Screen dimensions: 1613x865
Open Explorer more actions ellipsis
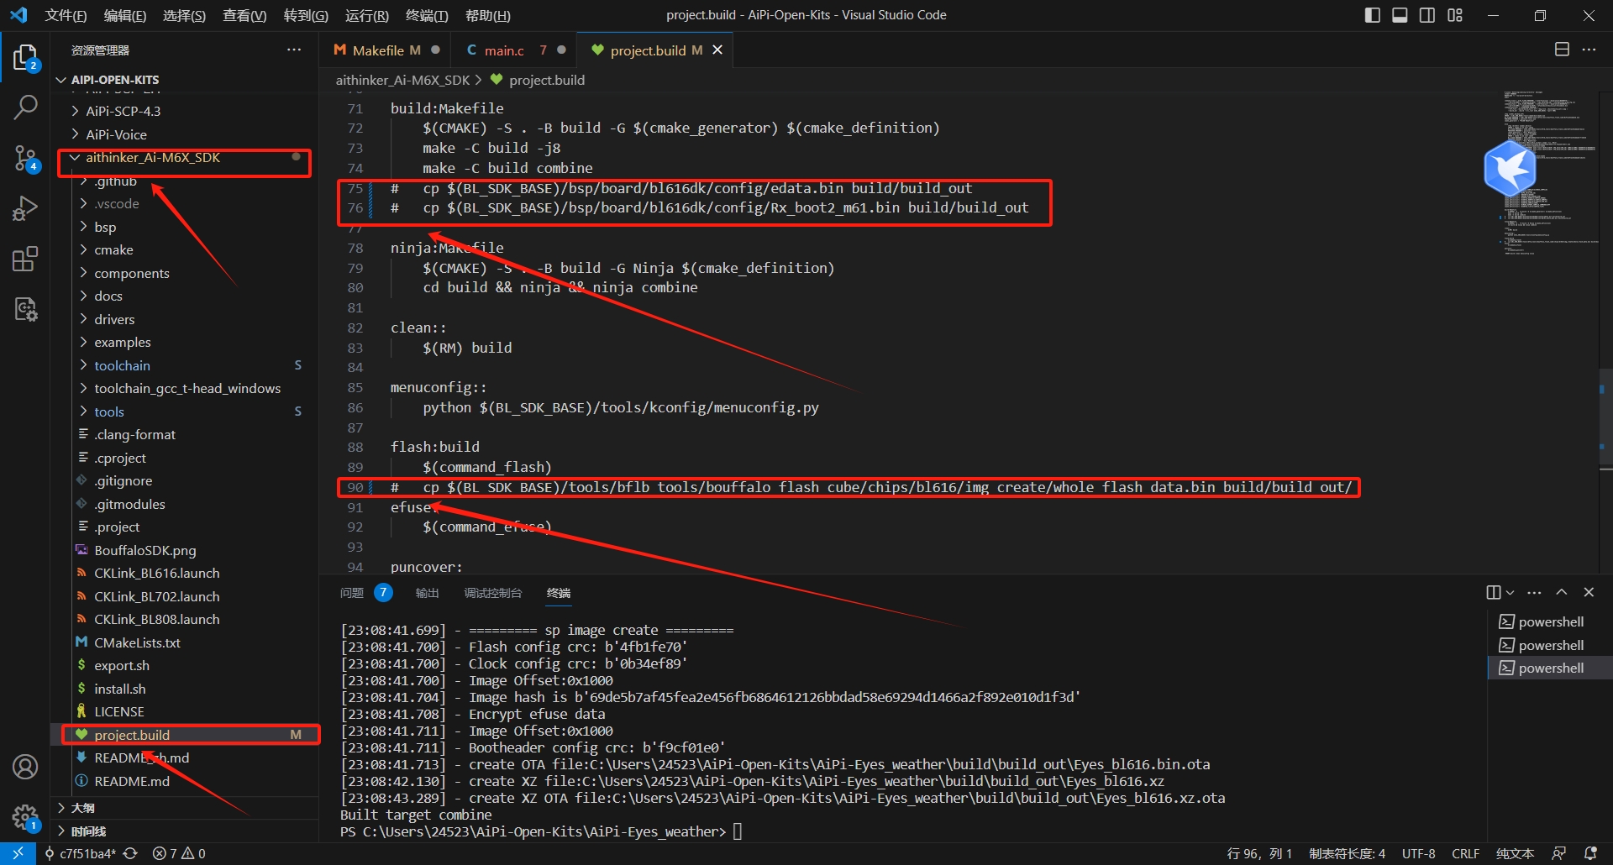click(294, 50)
